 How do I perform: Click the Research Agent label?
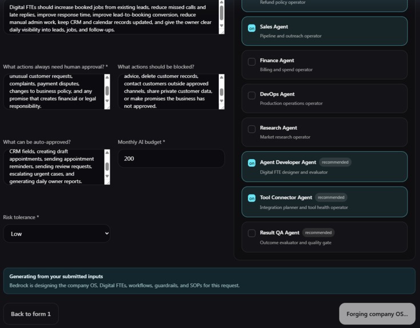click(x=278, y=128)
